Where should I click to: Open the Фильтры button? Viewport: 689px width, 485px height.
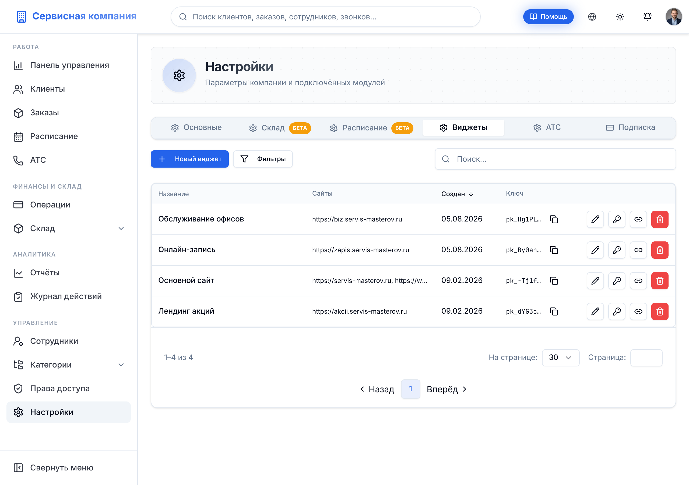[x=263, y=159]
